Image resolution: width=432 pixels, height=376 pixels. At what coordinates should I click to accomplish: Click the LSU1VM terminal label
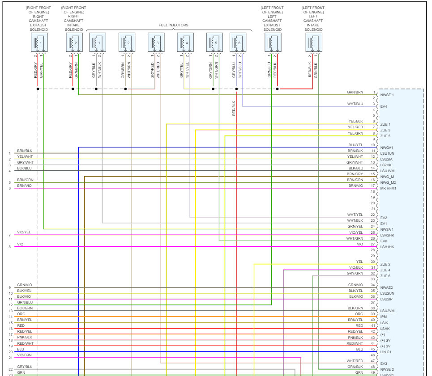(387, 171)
